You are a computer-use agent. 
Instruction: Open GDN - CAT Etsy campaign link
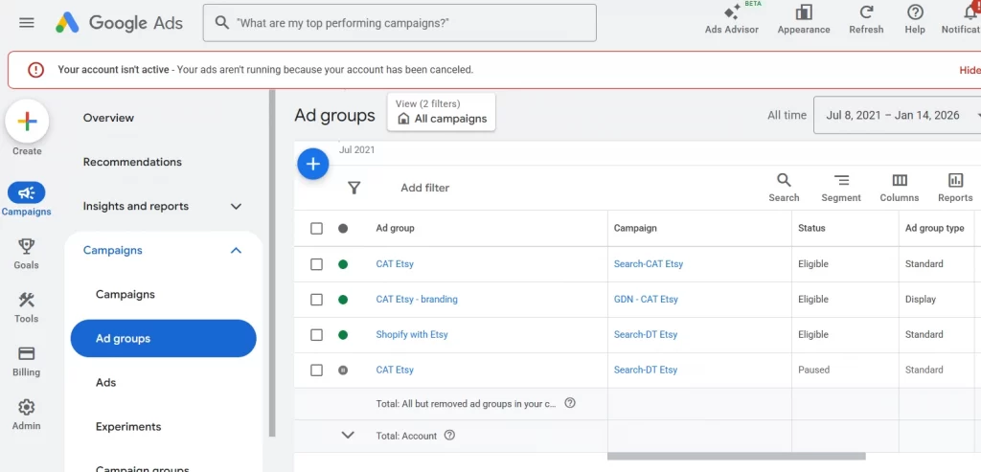646,300
